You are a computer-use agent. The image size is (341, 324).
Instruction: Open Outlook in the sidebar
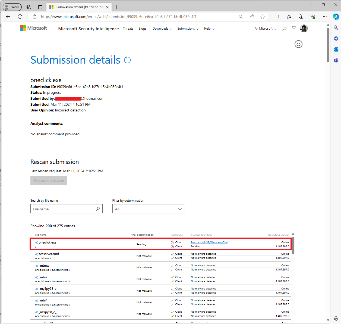pos(336,49)
